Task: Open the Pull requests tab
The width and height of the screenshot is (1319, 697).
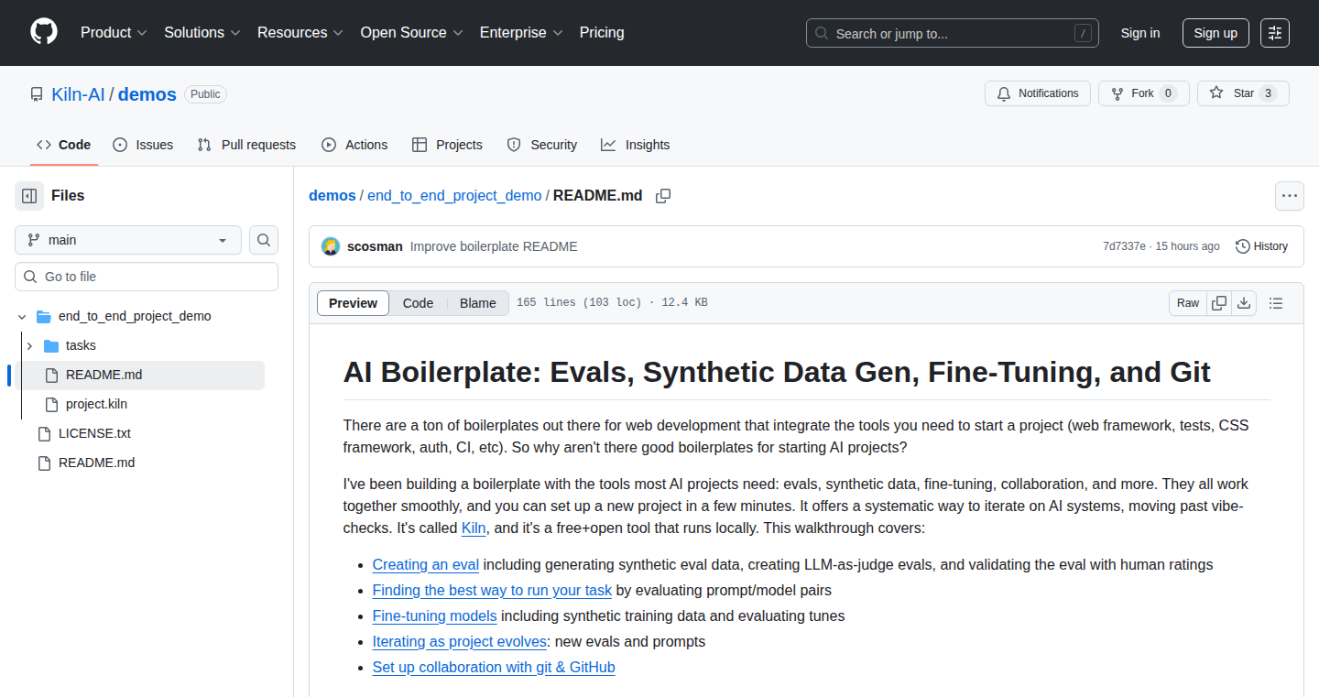Action: click(x=246, y=145)
